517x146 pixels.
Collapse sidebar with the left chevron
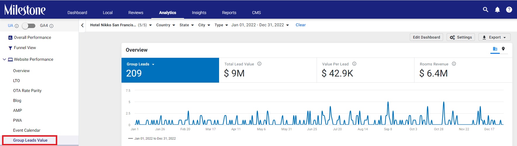click(x=82, y=25)
